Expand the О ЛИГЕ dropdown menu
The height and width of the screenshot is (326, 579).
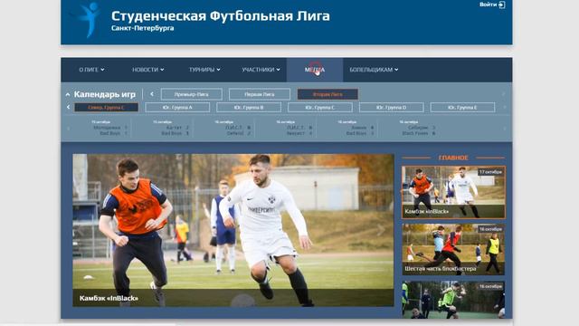point(91,70)
